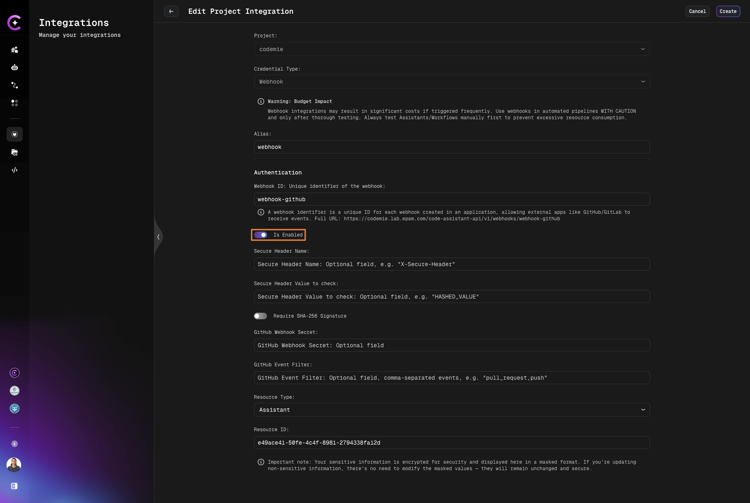Click the code brackets icon in sidebar
This screenshot has height=503, width=750.
pos(15,170)
